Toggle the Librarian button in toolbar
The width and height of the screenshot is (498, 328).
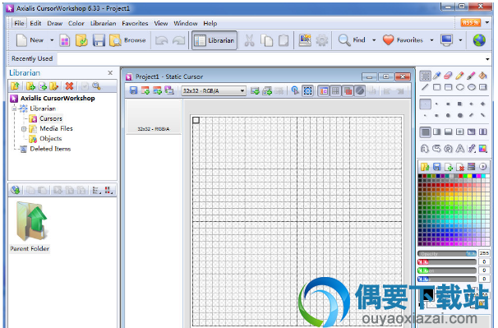[x=214, y=40]
